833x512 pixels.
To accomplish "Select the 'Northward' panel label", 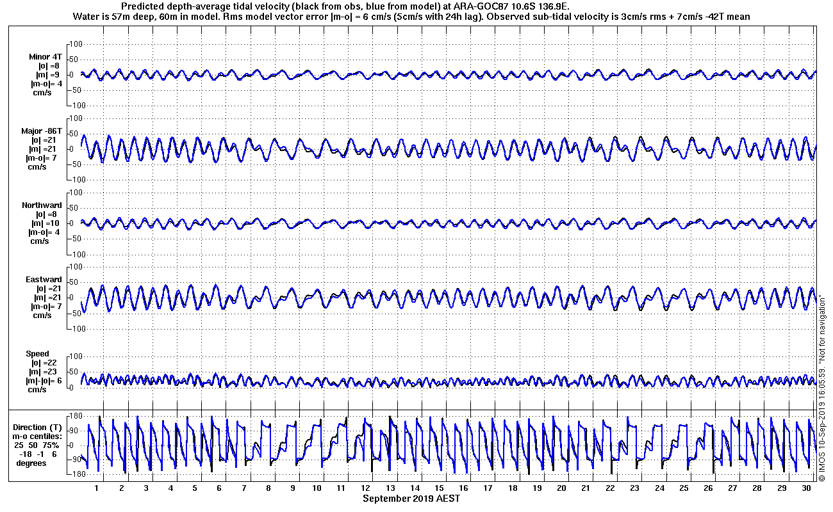I will click(x=42, y=205).
